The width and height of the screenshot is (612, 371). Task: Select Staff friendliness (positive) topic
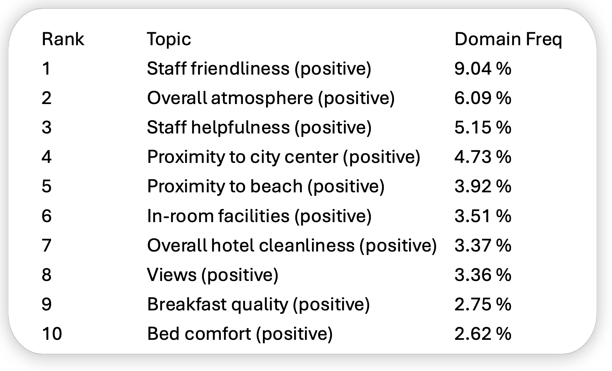[x=259, y=68]
